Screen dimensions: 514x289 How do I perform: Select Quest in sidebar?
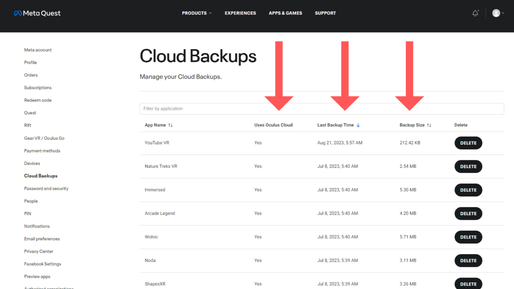tap(30, 113)
